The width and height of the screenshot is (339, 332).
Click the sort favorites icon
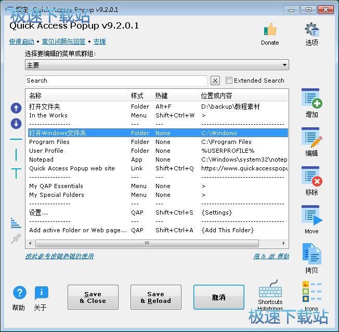16,223
